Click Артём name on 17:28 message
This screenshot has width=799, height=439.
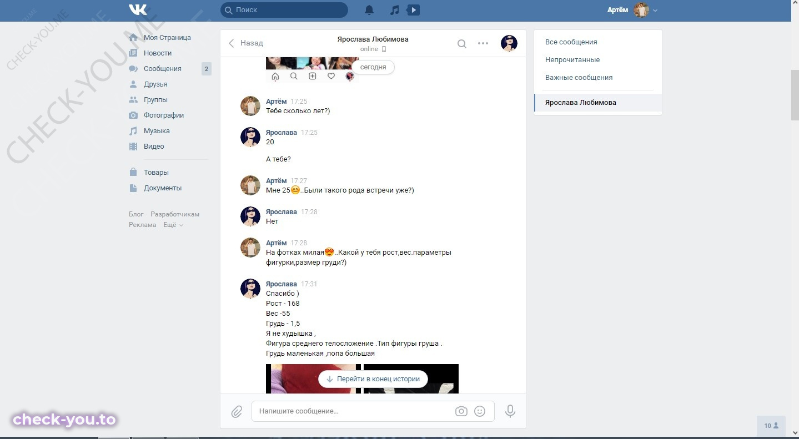(x=277, y=243)
